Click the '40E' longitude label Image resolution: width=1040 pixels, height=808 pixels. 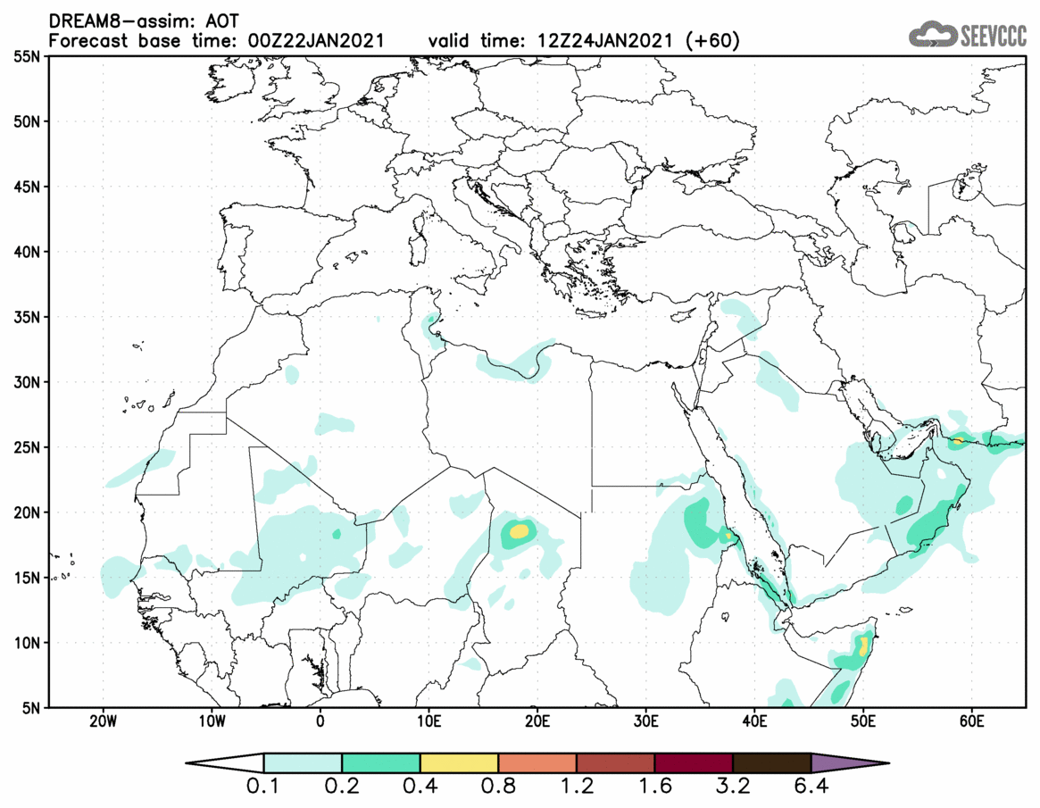point(754,721)
